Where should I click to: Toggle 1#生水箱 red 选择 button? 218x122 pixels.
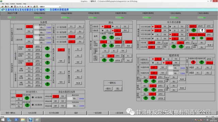[151, 43]
